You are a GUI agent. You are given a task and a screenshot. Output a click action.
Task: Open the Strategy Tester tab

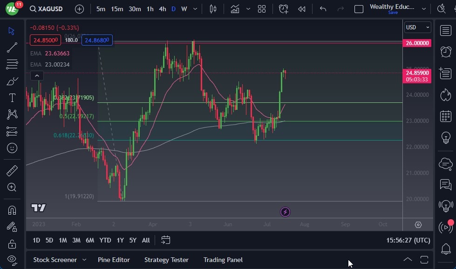tap(166, 260)
